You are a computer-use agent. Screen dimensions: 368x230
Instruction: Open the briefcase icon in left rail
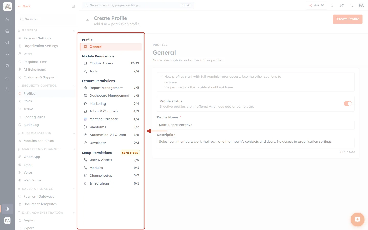click(x=7, y=31)
